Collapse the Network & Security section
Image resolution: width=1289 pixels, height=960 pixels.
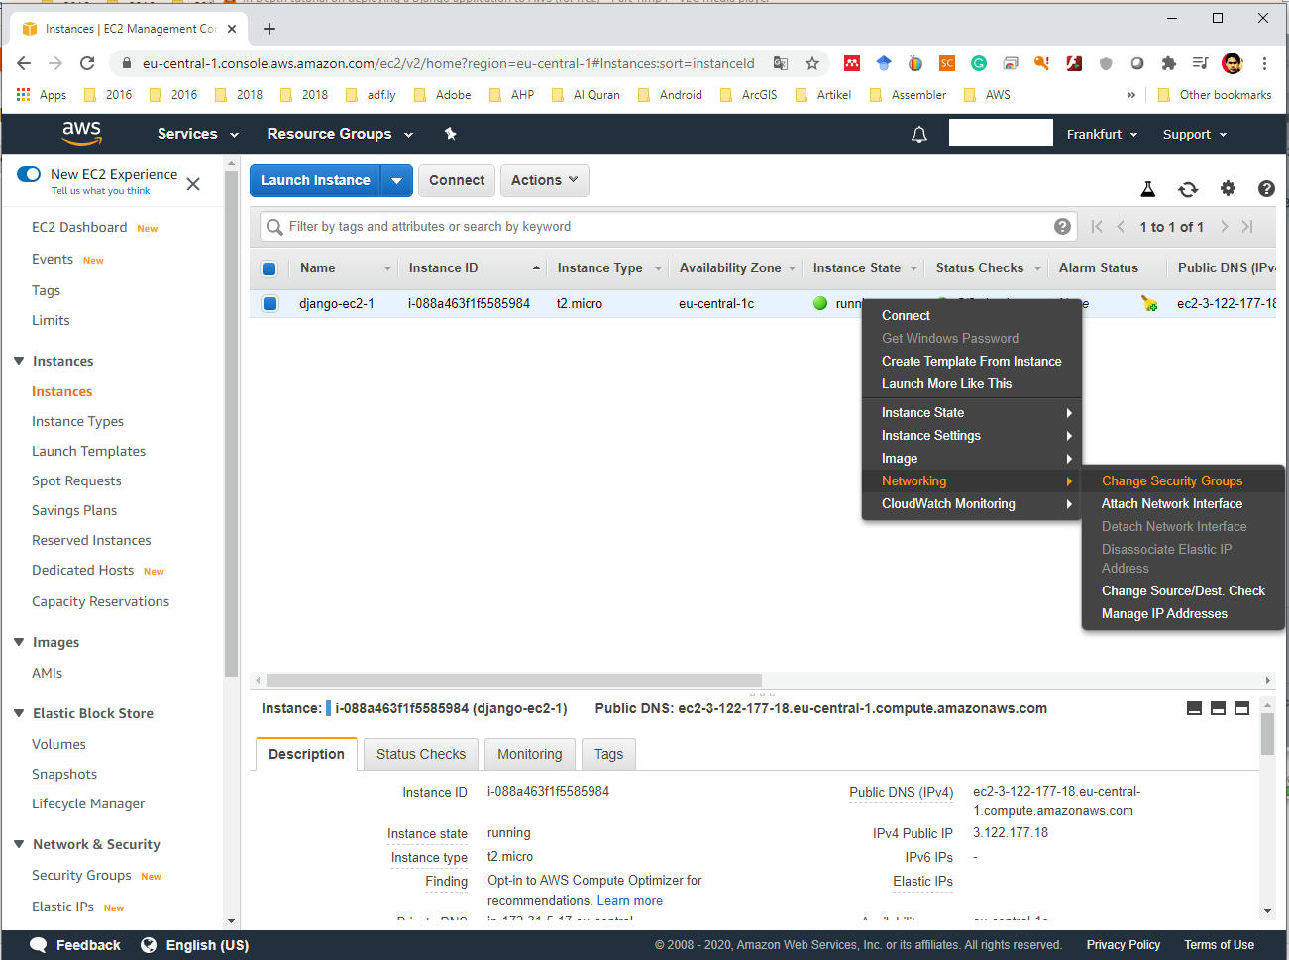(x=19, y=844)
